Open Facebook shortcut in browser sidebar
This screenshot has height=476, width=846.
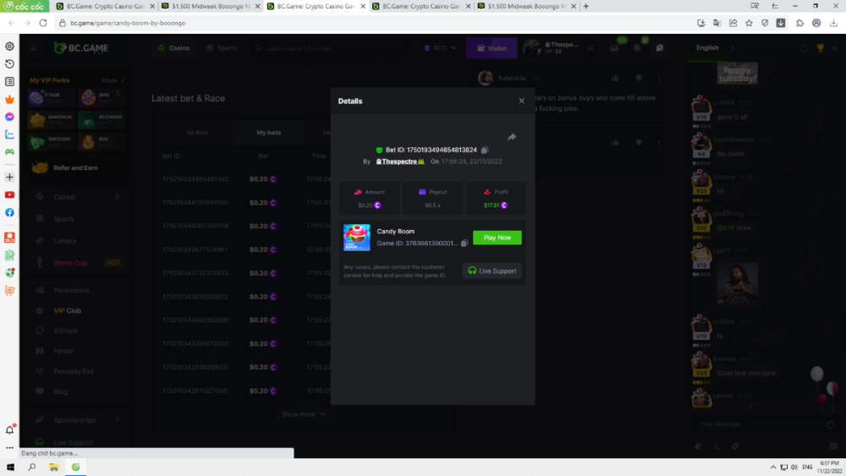coord(9,212)
